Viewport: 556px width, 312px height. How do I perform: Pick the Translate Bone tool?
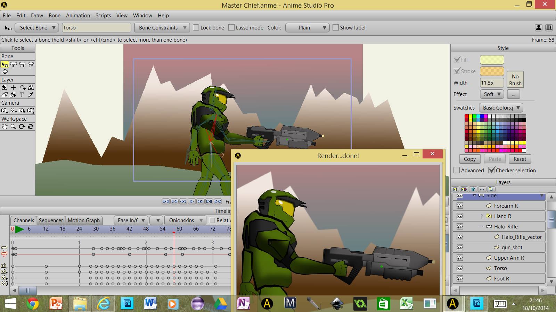point(14,64)
